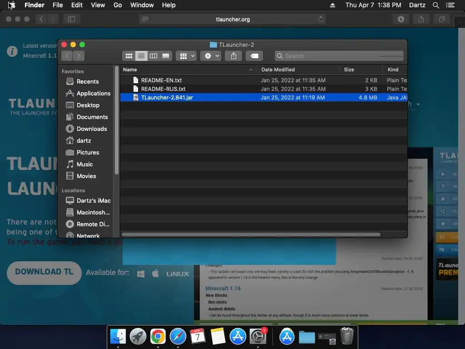The height and width of the screenshot is (349, 465).
Task: Go back in Finder window
Action: pyautogui.click(x=67, y=56)
